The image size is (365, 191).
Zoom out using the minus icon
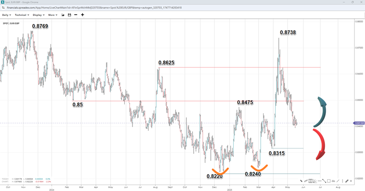[x=75, y=15]
